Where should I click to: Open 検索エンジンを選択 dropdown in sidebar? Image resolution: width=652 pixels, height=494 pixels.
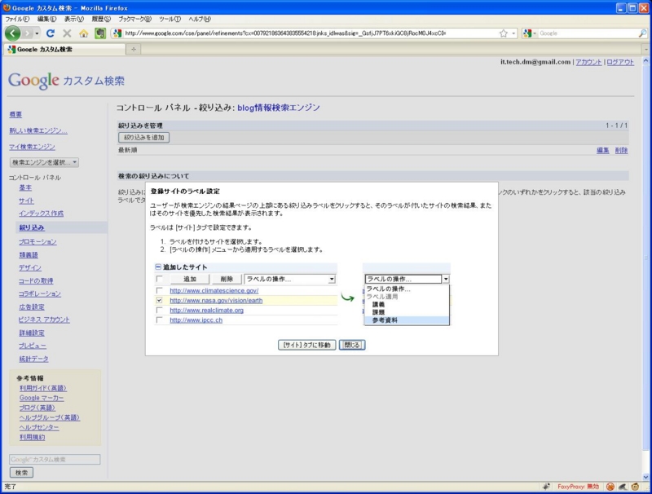click(44, 162)
